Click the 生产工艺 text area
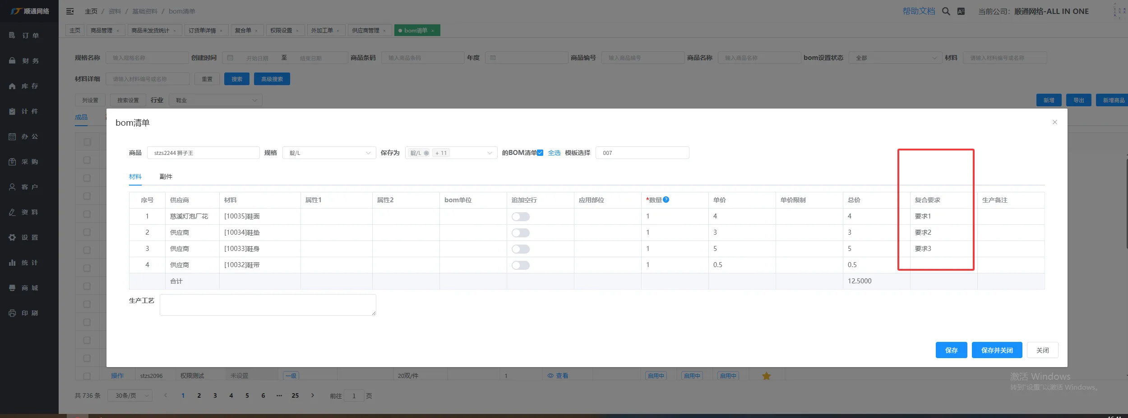This screenshot has height=418, width=1128. (x=268, y=305)
